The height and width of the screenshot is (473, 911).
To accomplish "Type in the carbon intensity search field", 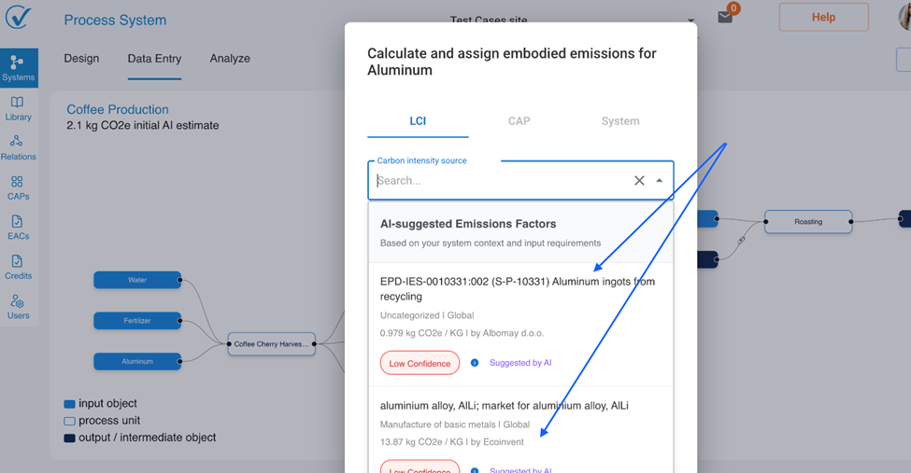I will pos(500,181).
